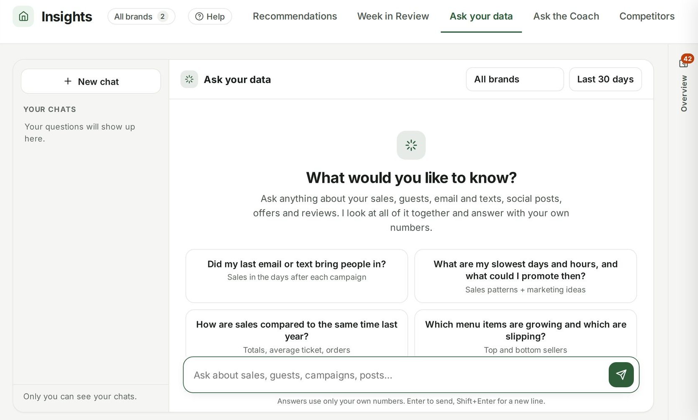Click 'Only you can see your chats.' note

pyautogui.click(x=80, y=397)
